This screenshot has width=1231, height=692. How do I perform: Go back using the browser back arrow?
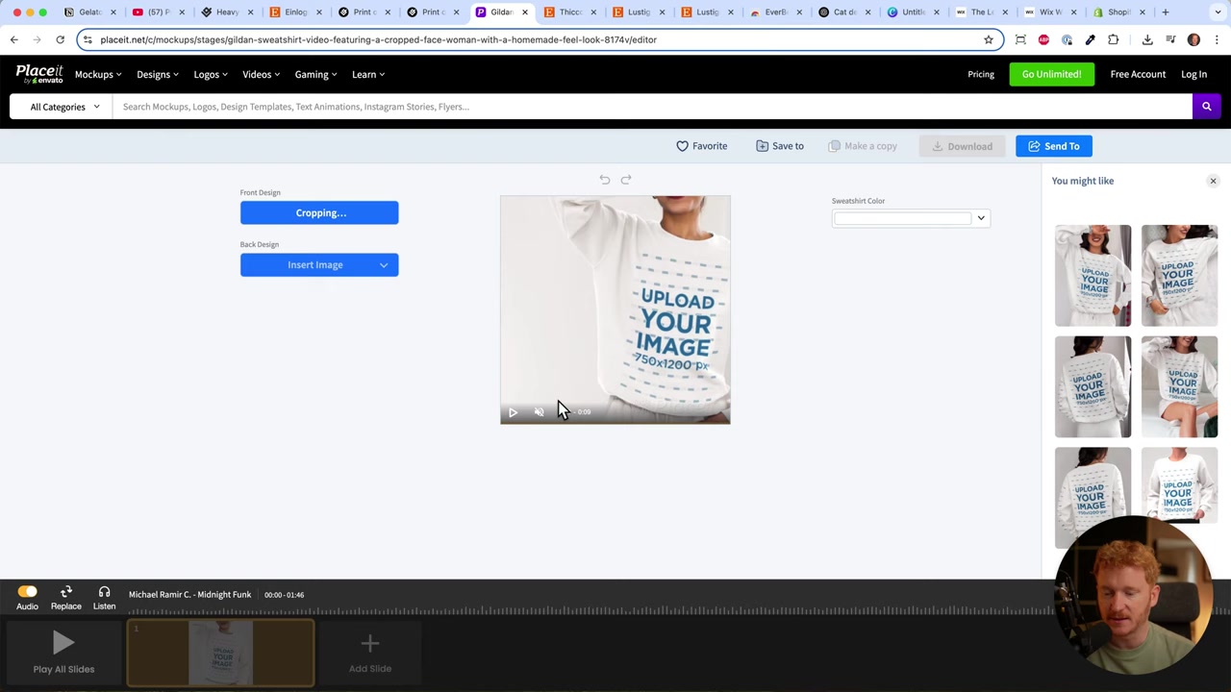coord(14,39)
